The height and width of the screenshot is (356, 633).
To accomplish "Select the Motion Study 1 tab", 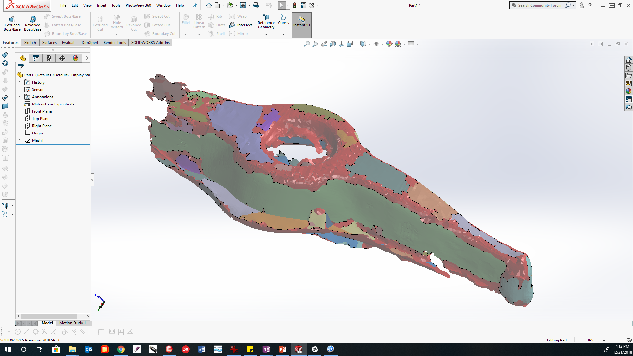I will (x=73, y=323).
